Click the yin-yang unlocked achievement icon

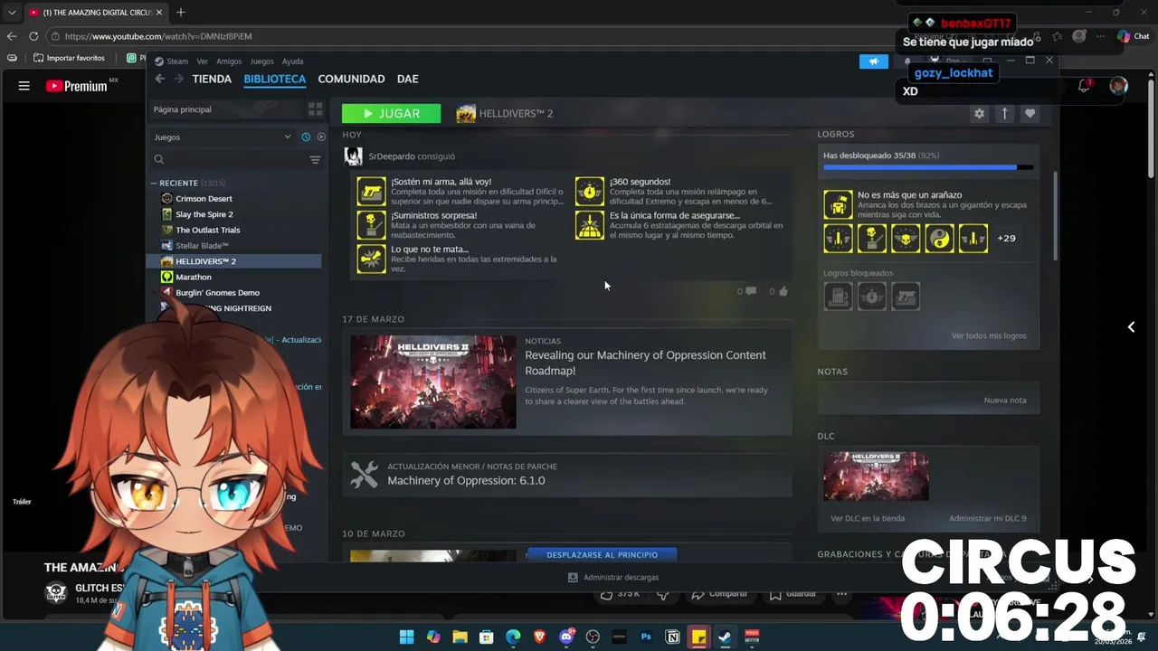pos(939,239)
